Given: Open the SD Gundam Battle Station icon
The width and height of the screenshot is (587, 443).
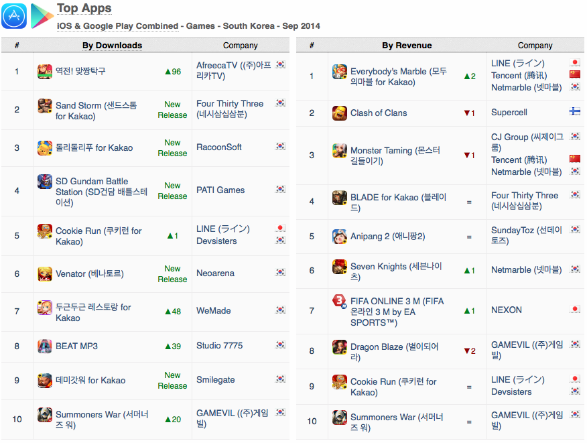Looking at the screenshot, I should tap(44, 182).
